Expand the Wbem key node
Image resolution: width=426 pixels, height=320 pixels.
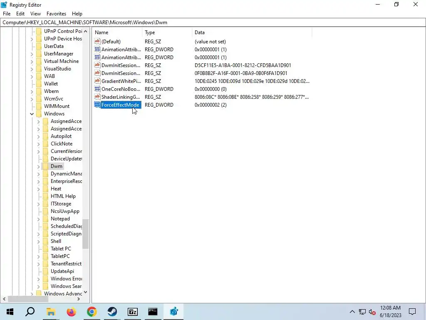(32, 91)
